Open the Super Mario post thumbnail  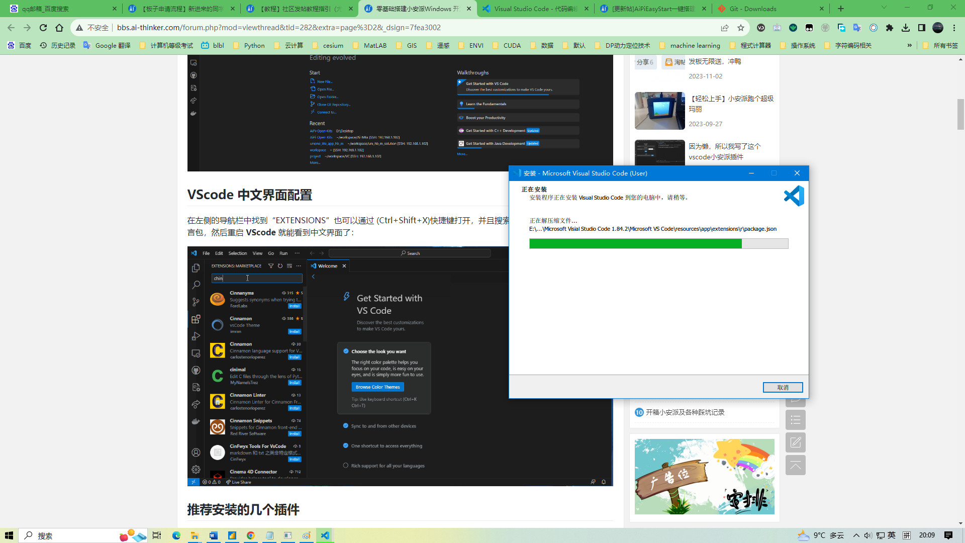[659, 111]
